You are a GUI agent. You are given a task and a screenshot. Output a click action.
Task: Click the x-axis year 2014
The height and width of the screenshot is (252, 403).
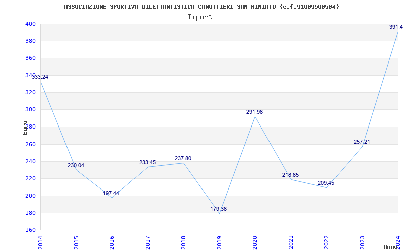coord(40,243)
